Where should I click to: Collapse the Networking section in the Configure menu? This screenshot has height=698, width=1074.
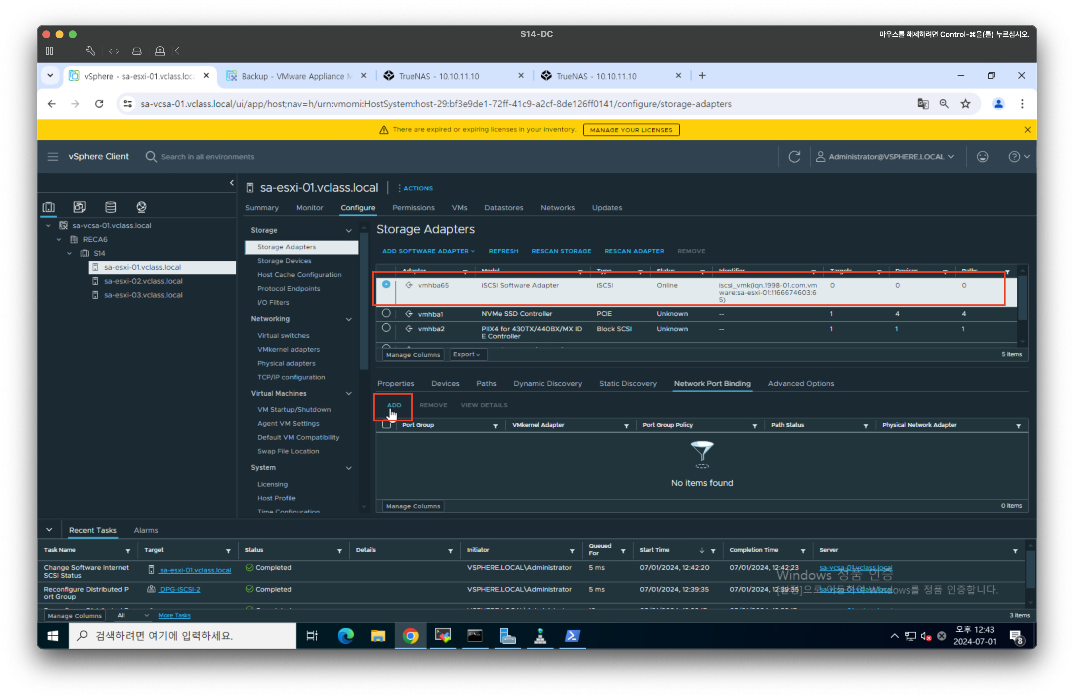[x=349, y=319]
